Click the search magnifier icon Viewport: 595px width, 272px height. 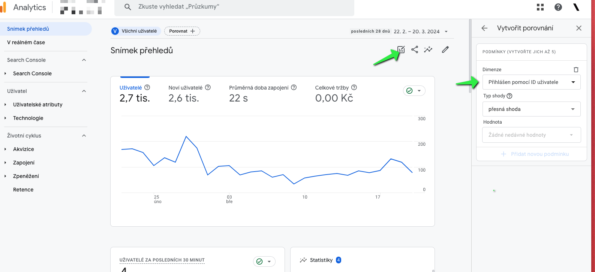[128, 7]
